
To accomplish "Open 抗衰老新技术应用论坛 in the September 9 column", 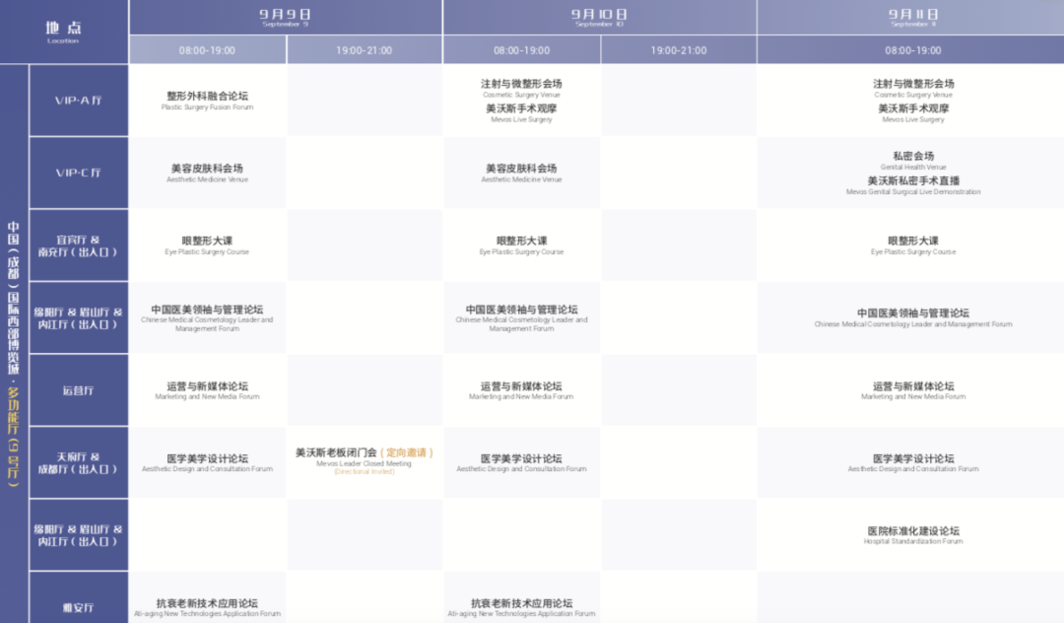I will [207, 607].
